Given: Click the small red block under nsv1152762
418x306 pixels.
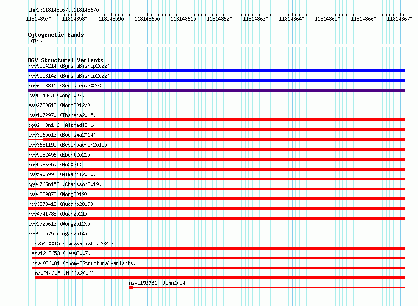Looking at the screenshot, I should point(131,288).
